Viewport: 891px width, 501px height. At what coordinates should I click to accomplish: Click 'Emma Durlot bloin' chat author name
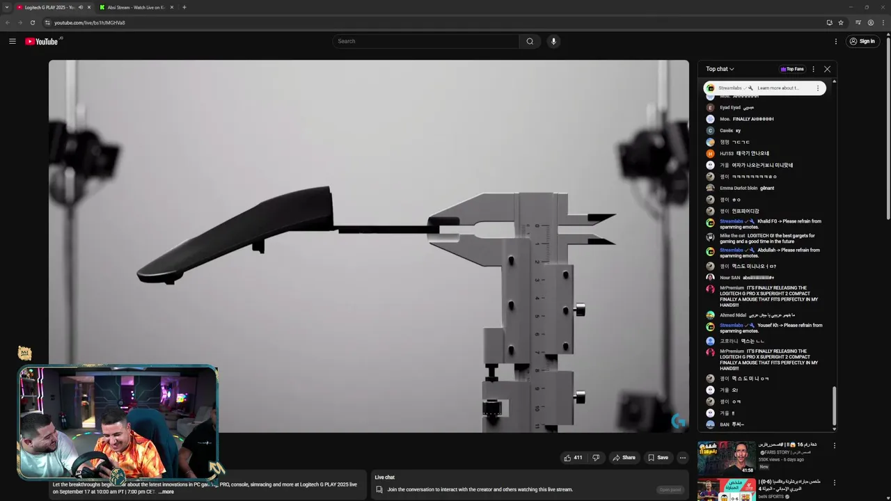(739, 188)
